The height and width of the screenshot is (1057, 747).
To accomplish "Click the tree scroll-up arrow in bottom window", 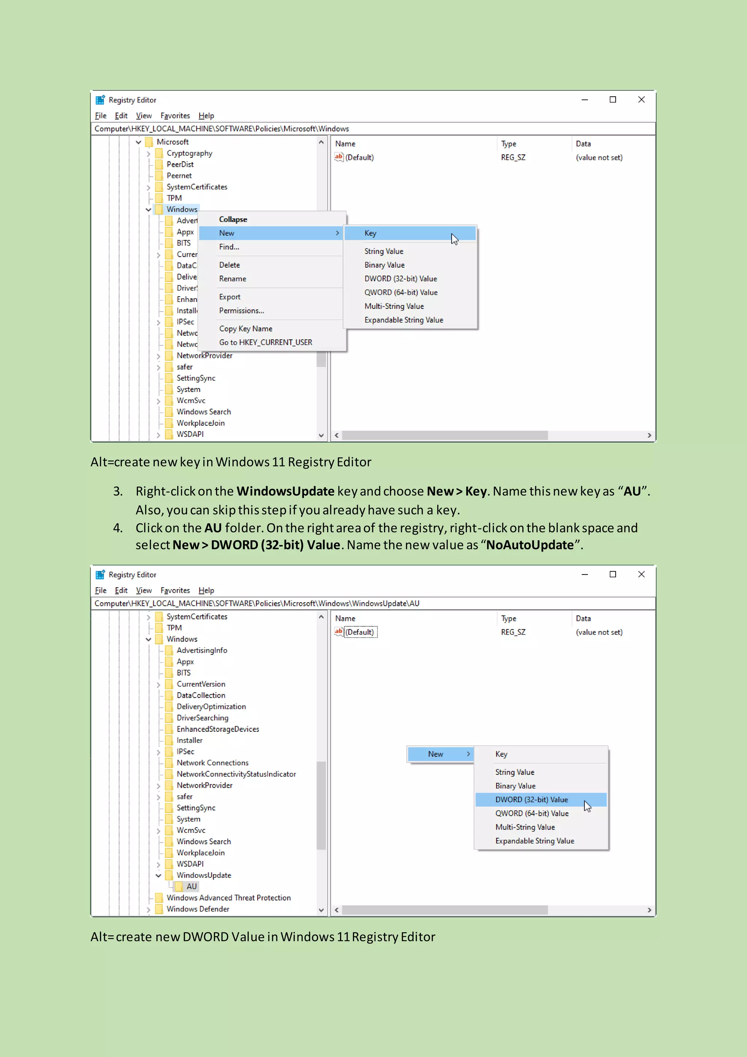I will click(321, 617).
